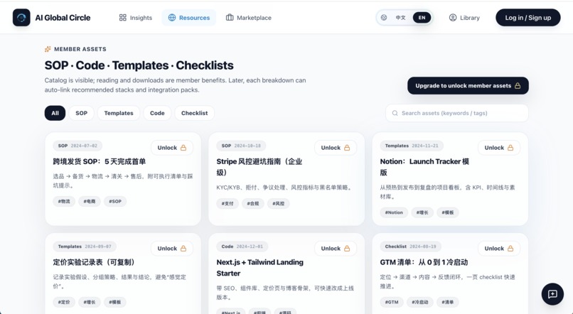Filter assets by SOP
Viewport: 573px width, 314px height.
82,113
